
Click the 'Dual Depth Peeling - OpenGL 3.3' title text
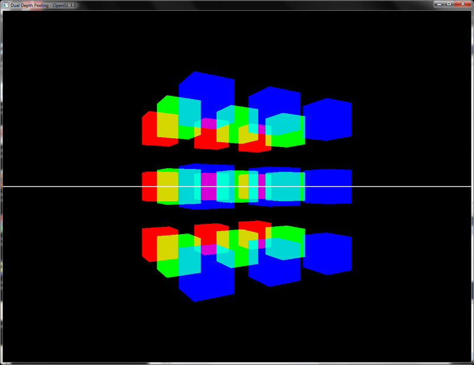coord(43,5)
